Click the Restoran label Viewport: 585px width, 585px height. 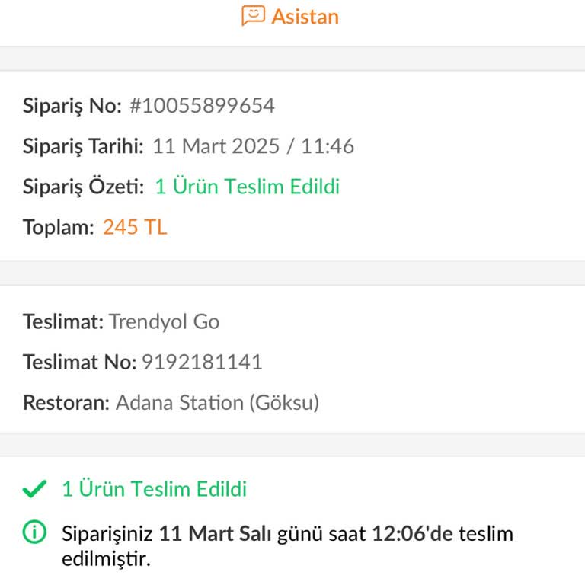(x=66, y=402)
